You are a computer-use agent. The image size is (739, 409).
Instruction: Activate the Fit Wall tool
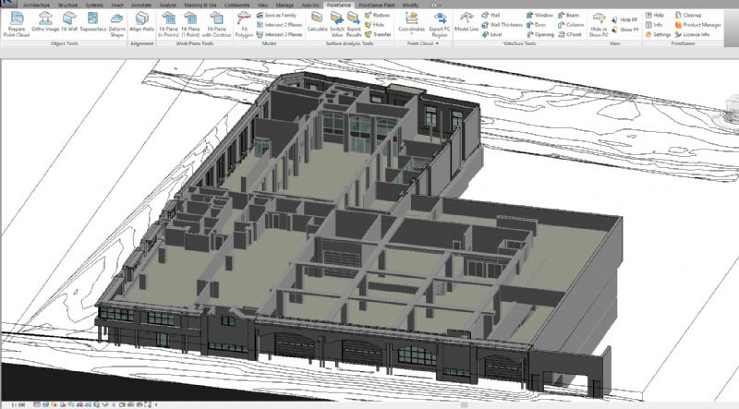pyautogui.click(x=69, y=24)
